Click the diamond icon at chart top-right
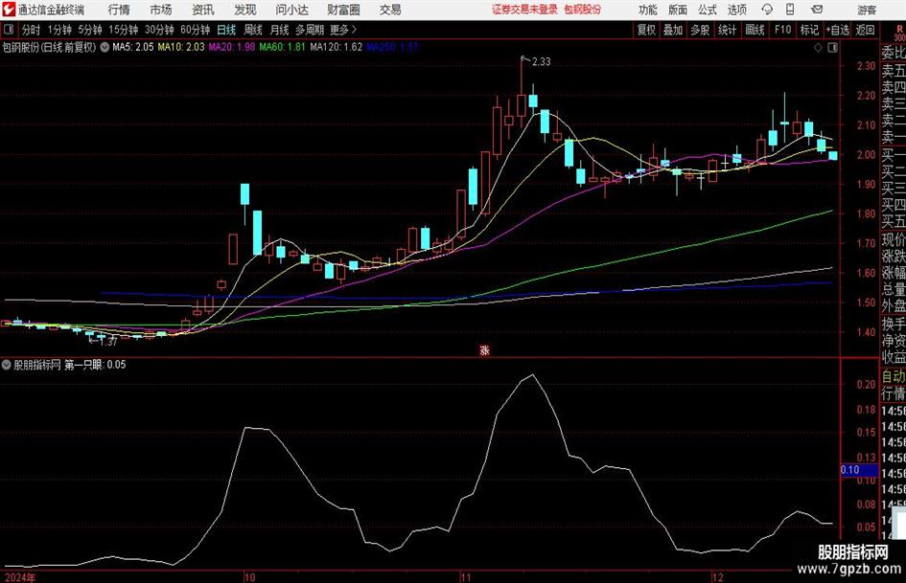 [818, 48]
